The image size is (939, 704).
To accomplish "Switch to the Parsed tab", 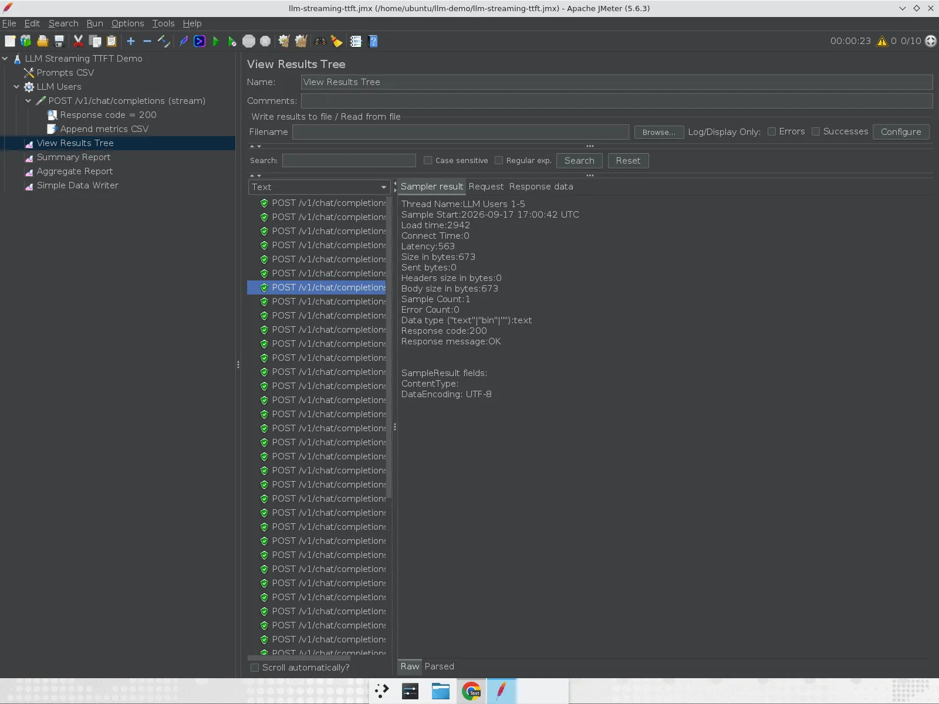I will (440, 666).
